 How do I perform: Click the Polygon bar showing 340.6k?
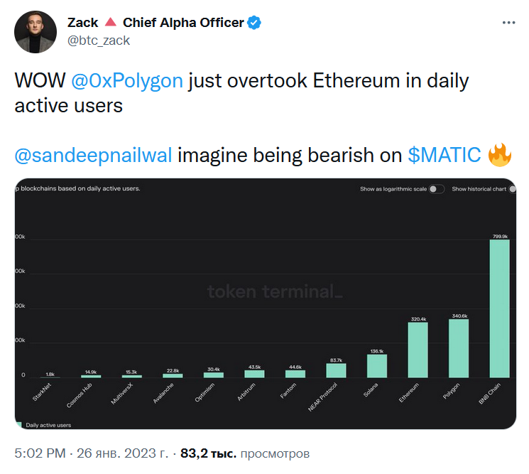pyautogui.click(x=459, y=348)
